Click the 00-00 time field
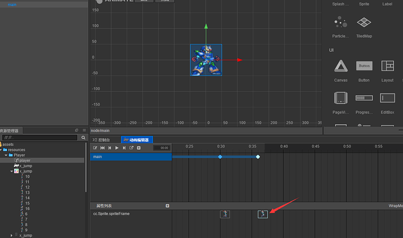This screenshot has width=403, height=238. tap(161, 148)
